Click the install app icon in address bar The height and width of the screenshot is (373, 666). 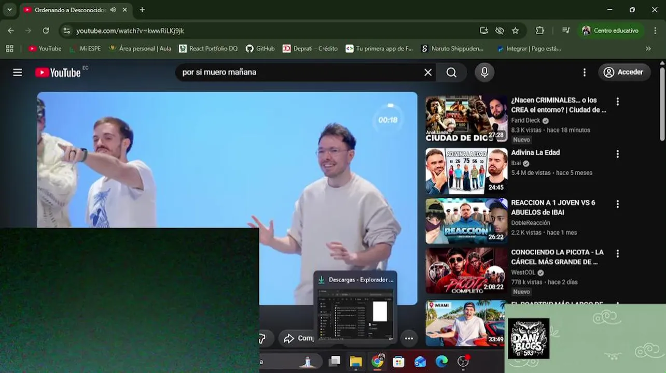pos(484,31)
